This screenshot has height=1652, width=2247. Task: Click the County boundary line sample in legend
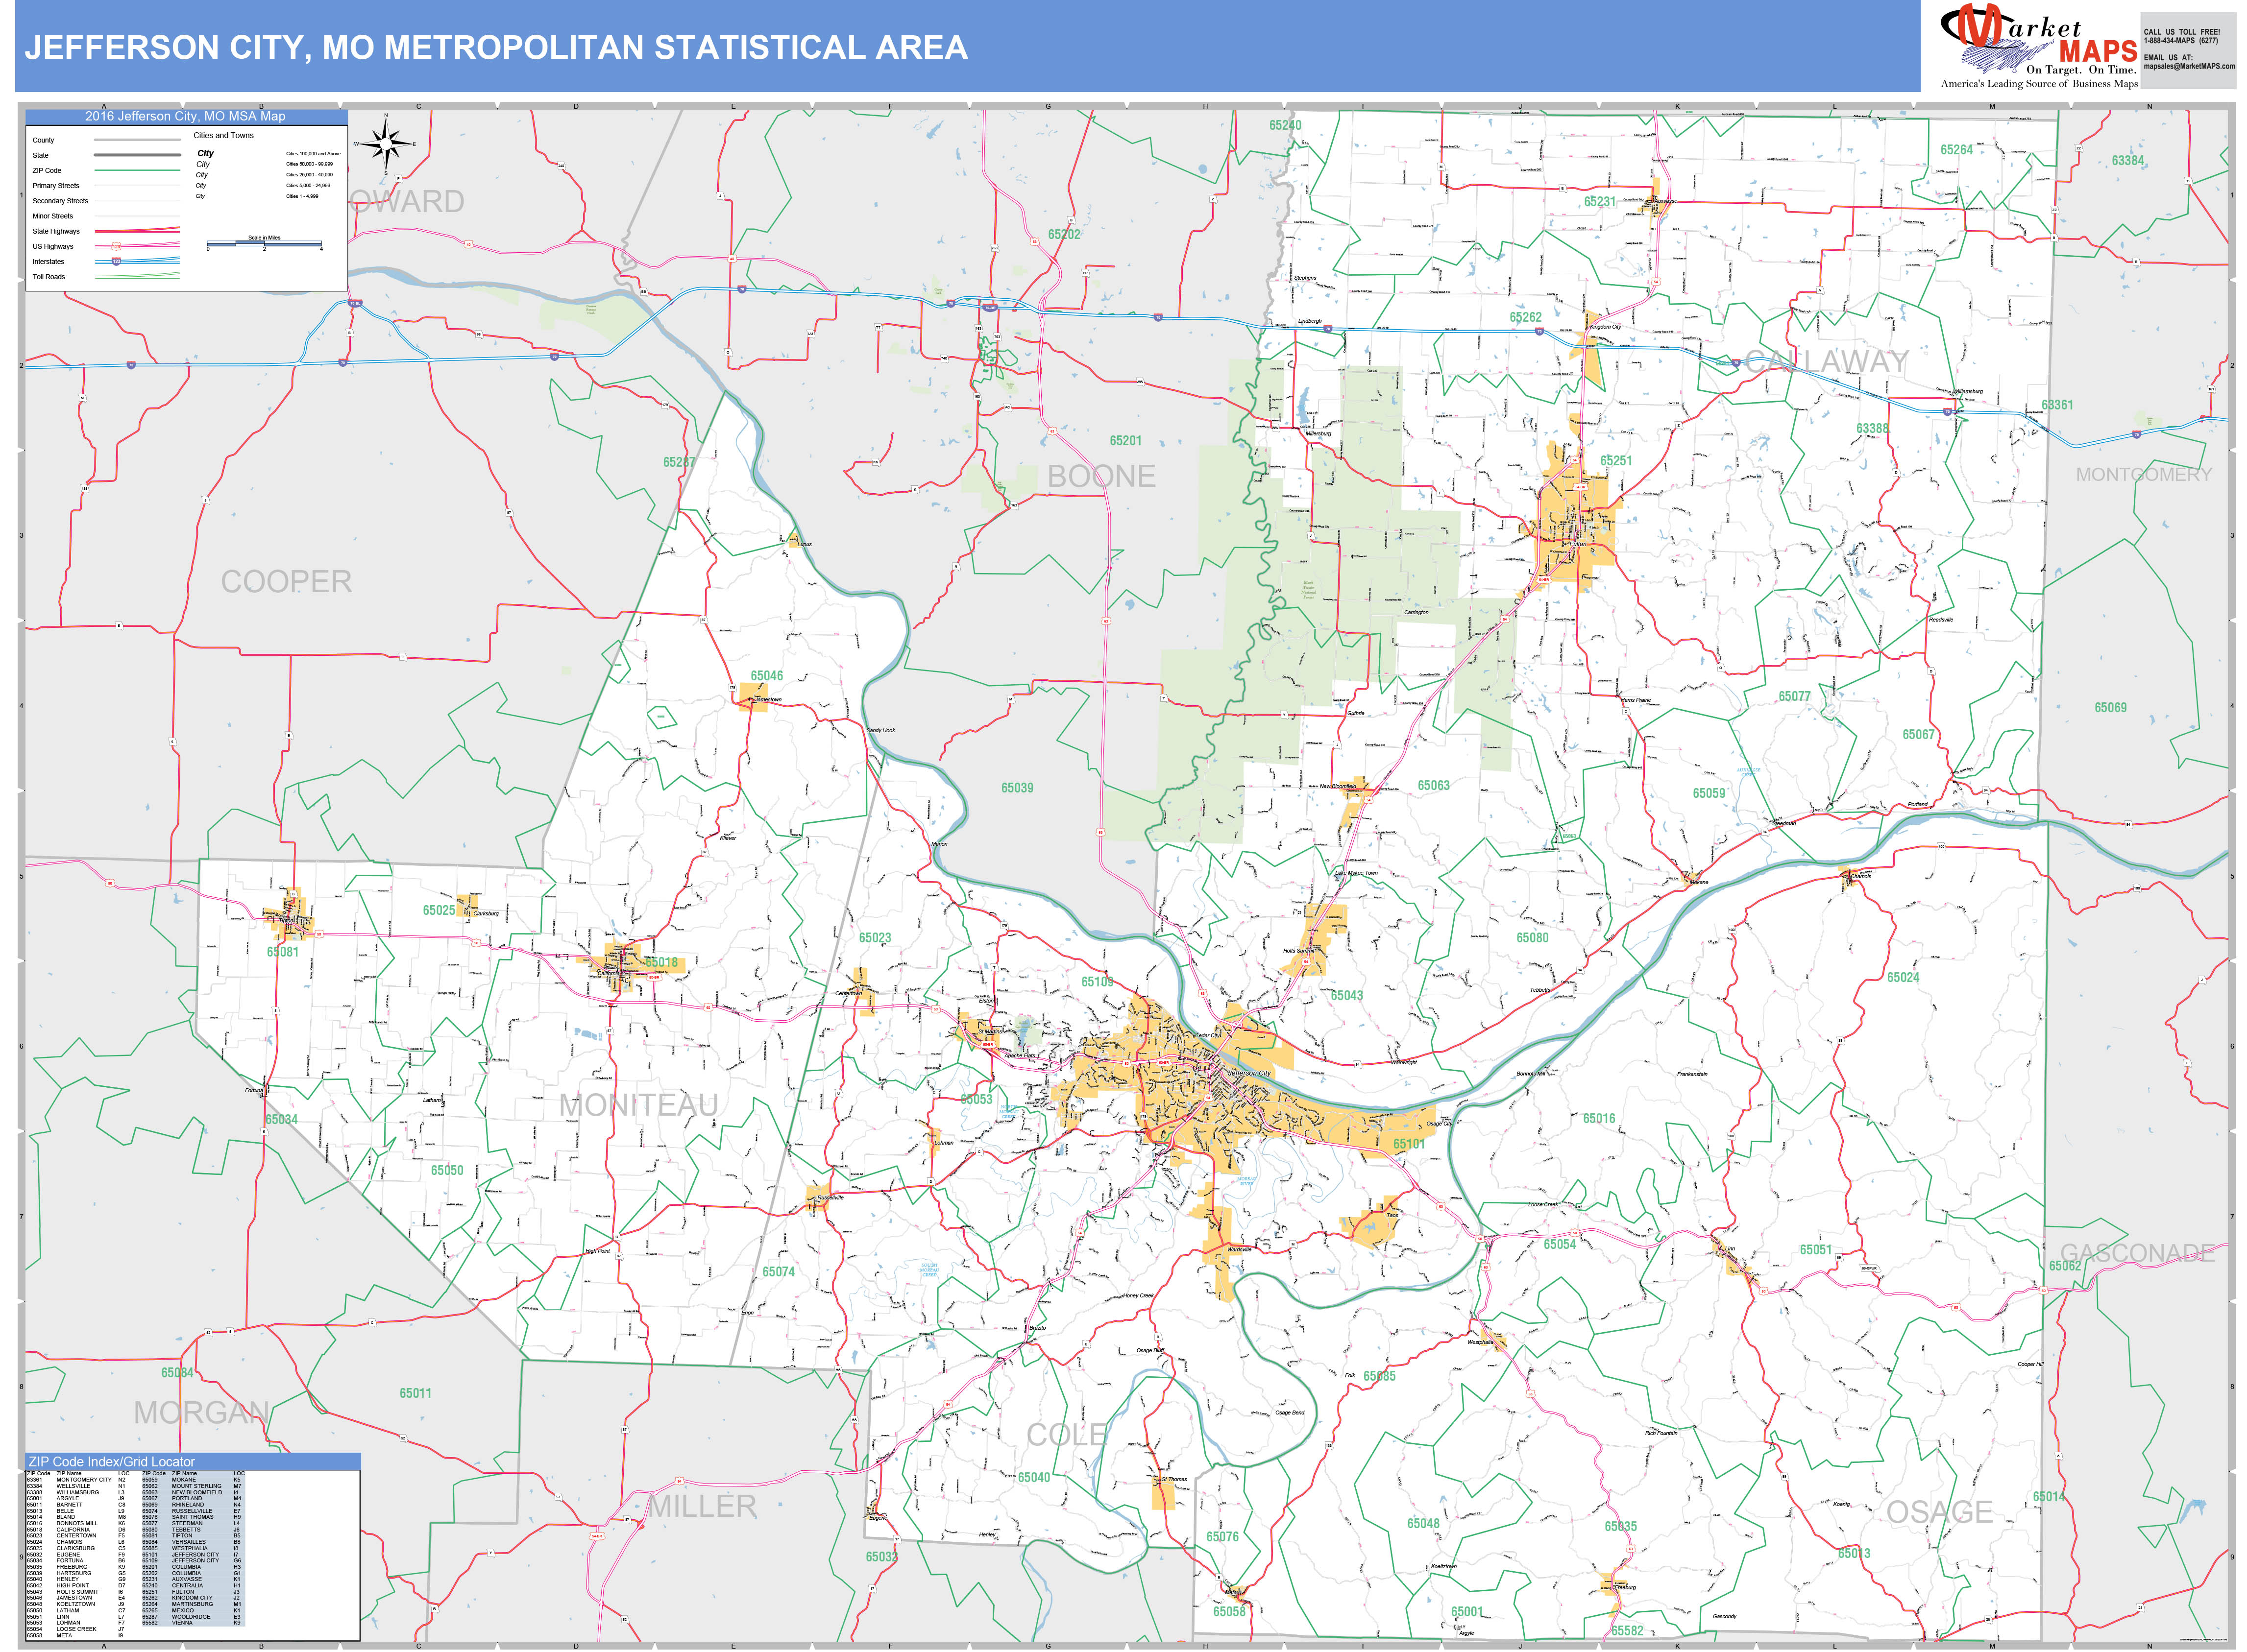tap(137, 140)
